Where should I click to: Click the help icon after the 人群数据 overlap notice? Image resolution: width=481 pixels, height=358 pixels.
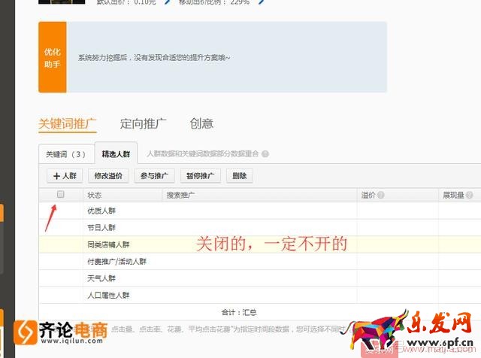coord(265,154)
